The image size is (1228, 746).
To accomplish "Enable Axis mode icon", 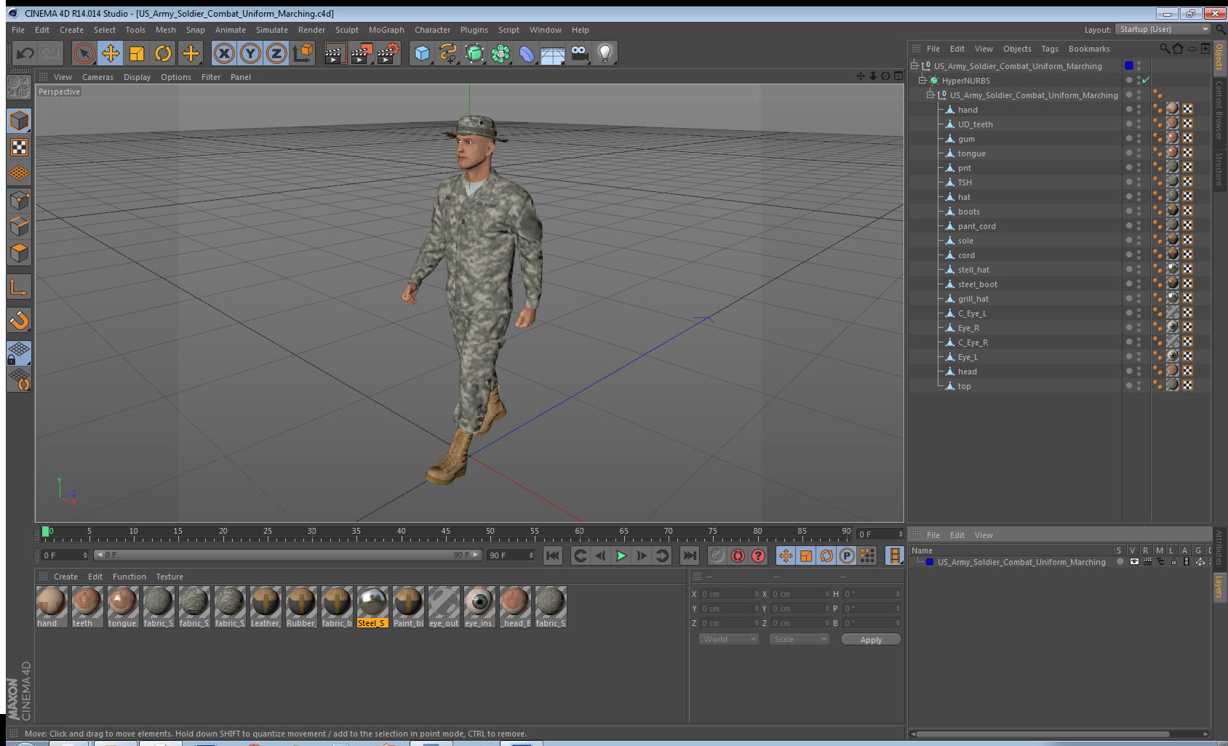I will tap(19, 287).
